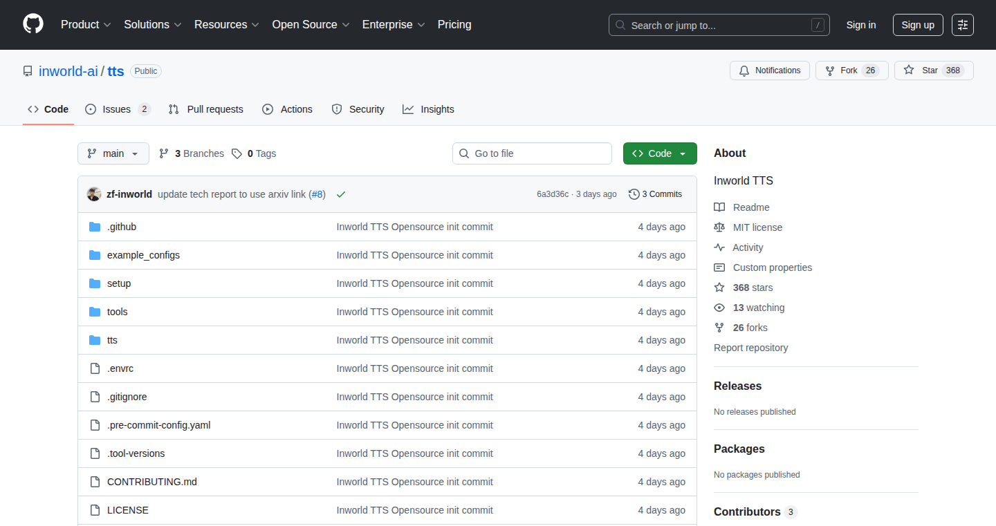
Task: Open the accessibility settings icon beside Sign up
Action: 963,25
